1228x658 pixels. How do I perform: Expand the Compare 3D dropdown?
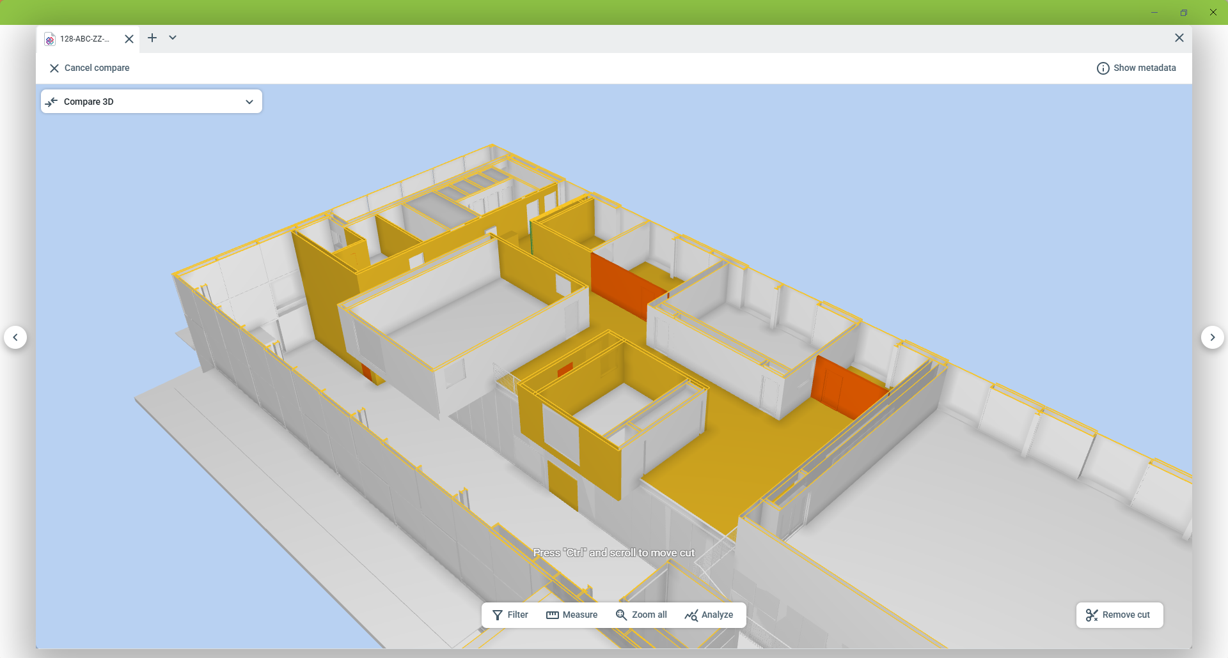coord(249,102)
